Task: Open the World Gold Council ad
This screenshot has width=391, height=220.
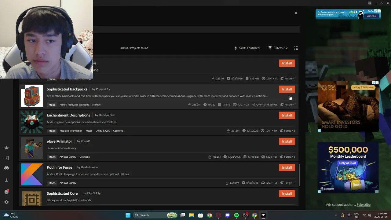Action: [348, 106]
